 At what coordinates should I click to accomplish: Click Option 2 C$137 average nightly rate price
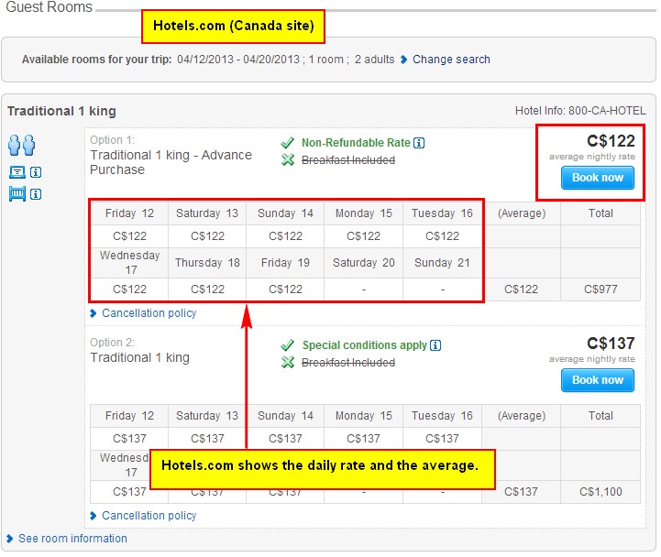click(611, 344)
